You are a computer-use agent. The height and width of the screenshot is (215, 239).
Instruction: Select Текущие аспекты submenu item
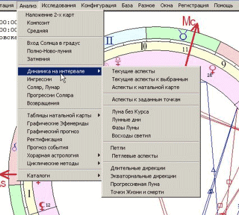click(151, 71)
